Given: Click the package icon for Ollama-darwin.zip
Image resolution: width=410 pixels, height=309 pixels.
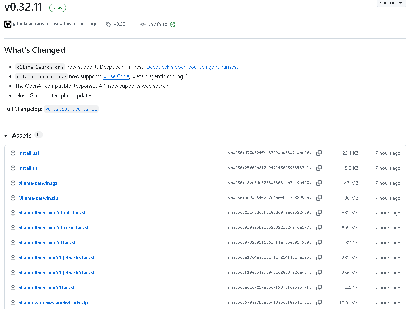Looking at the screenshot, I should (x=13, y=198).
